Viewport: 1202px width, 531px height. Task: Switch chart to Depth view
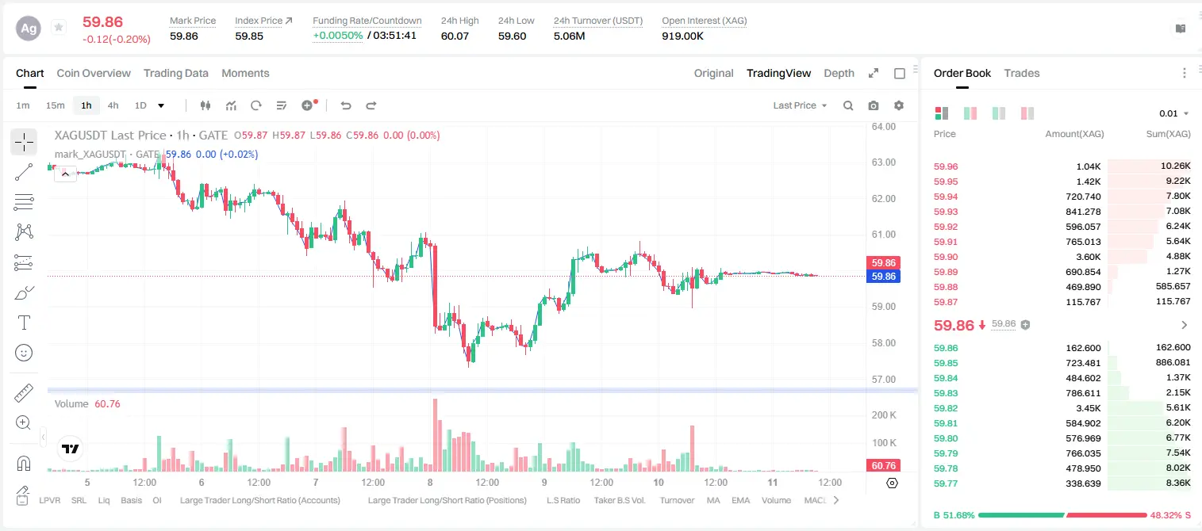839,73
